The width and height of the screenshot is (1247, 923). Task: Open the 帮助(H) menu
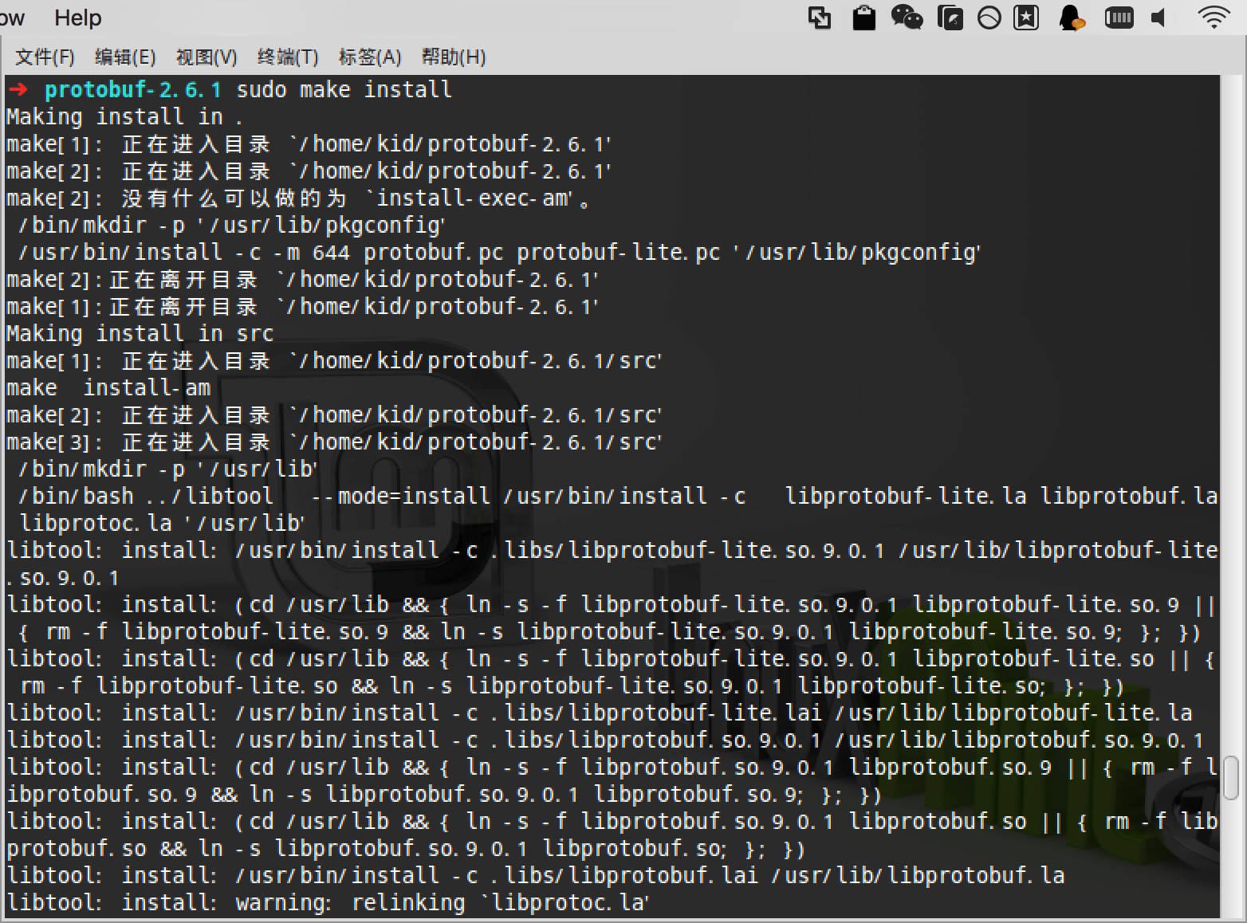point(454,57)
